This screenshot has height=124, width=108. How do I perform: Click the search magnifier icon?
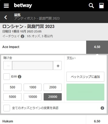pos(91,6)
